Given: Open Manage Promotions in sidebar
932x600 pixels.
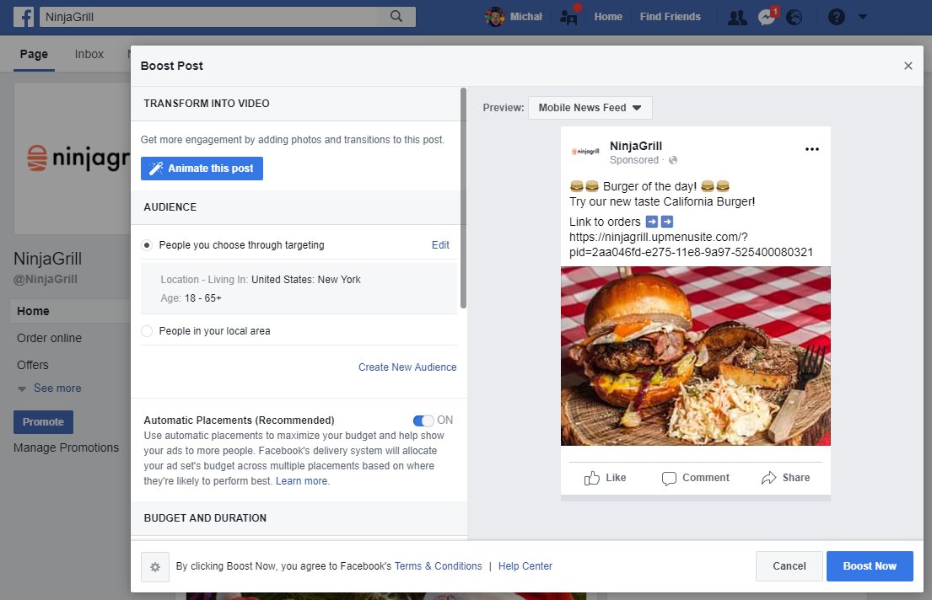Looking at the screenshot, I should pyautogui.click(x=66, y=448).
